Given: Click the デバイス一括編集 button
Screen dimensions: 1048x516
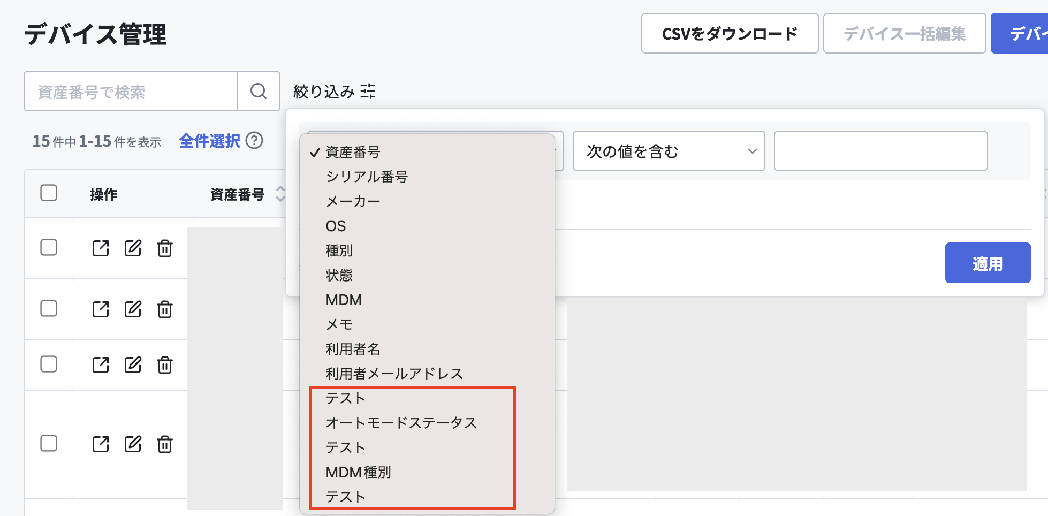Looking at the screenshot, I should pyautogui.click(x=905, y=33).
